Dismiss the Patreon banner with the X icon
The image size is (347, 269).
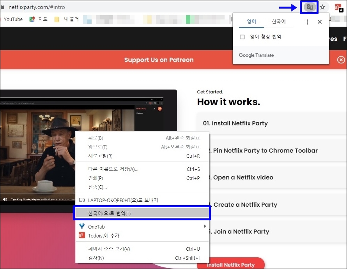coord(341,60)
